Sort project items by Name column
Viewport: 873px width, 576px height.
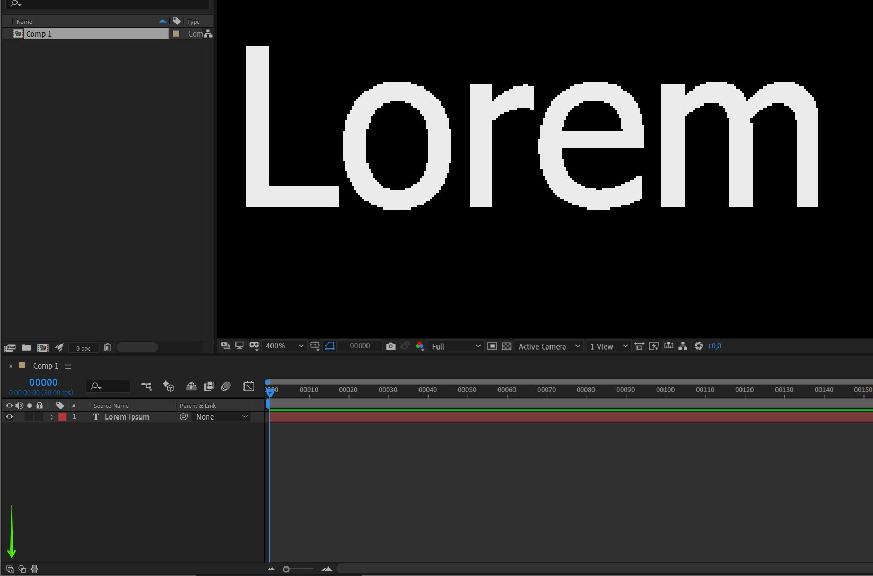point(24,22)
